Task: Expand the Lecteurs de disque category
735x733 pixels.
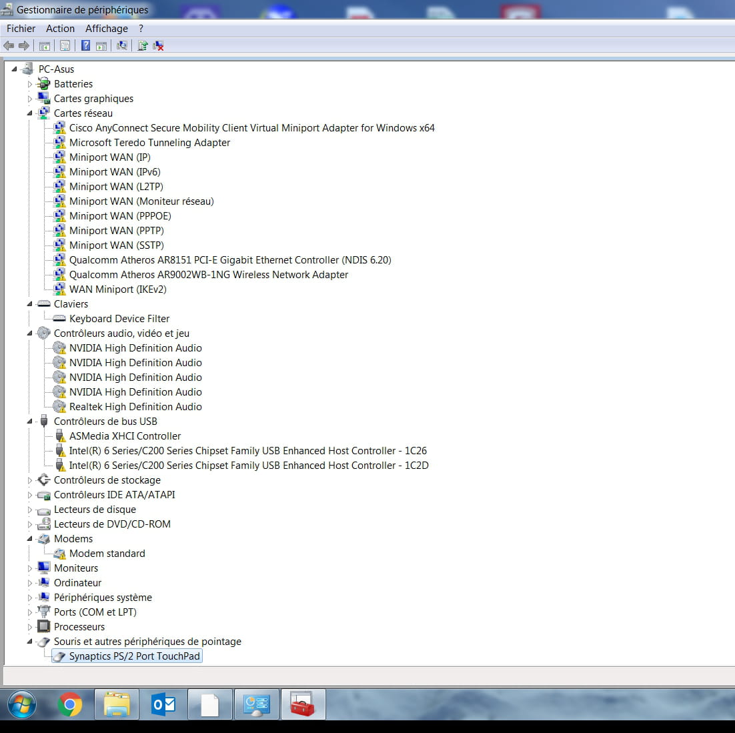Action: (x=29, y=510)
